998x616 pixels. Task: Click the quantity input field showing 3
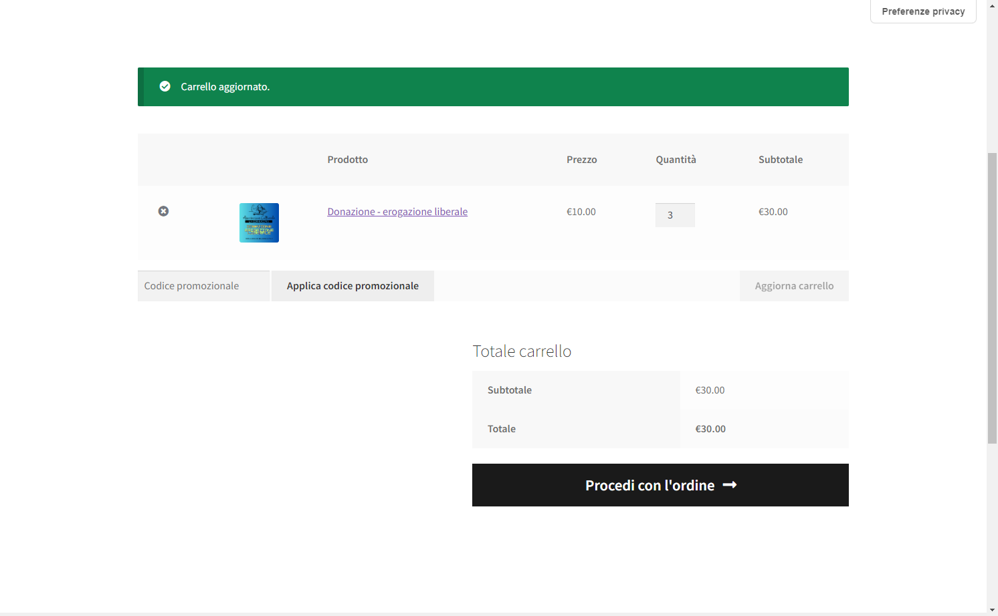pos(675,215)
